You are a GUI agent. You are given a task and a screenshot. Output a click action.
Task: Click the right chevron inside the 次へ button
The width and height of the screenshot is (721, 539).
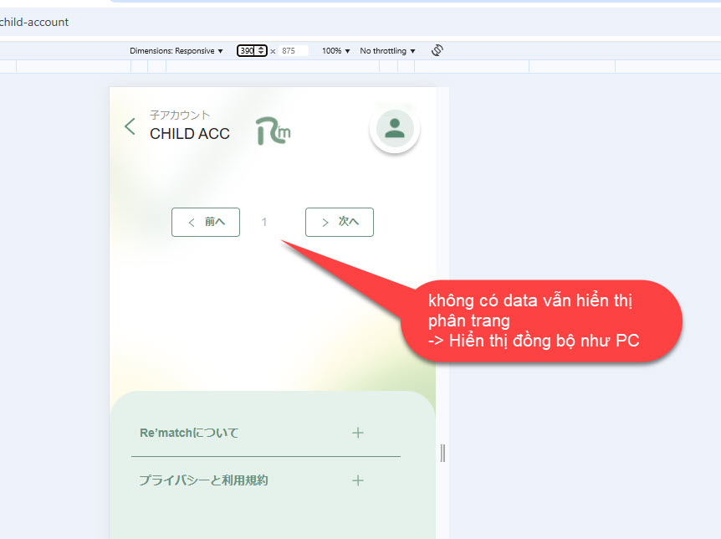coord(325,223)
